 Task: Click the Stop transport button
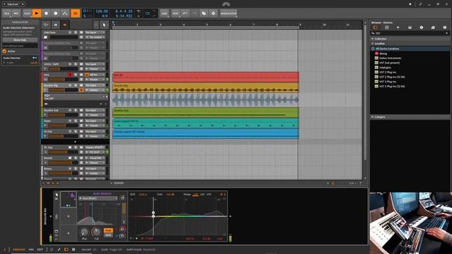(46, 13)
